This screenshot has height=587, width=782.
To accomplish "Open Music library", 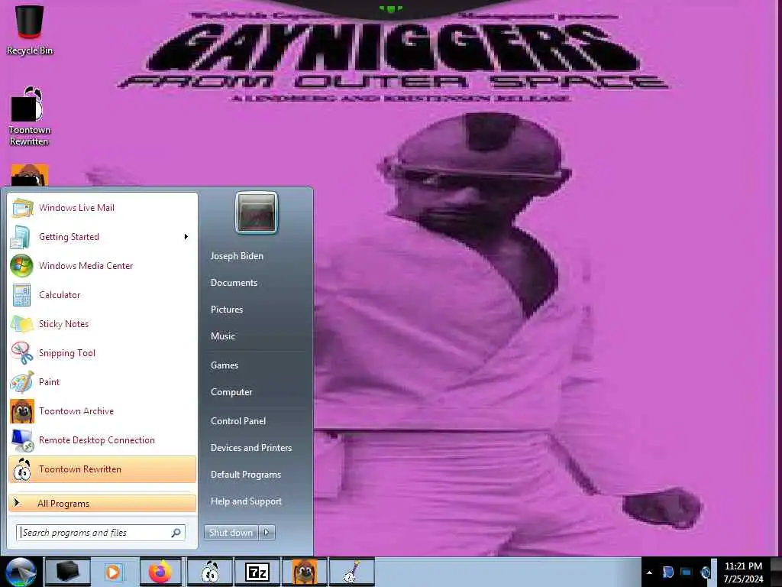I will pyautogui.click(x=223, y=336).
